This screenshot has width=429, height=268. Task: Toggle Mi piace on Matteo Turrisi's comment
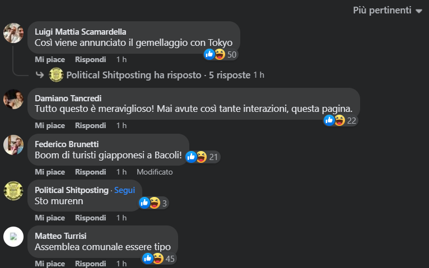point(50,264)
